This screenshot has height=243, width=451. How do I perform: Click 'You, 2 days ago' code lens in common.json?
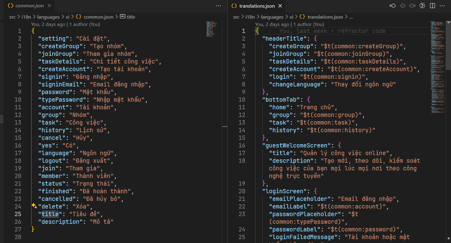(48, 24)
